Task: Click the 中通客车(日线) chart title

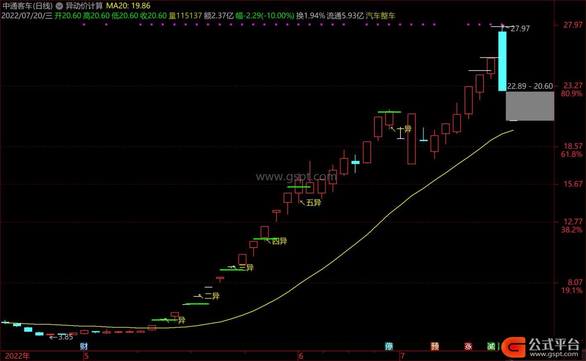Action: click(28, 6)
